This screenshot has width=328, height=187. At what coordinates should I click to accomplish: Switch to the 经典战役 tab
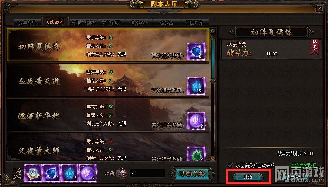(x=28, y=22)
